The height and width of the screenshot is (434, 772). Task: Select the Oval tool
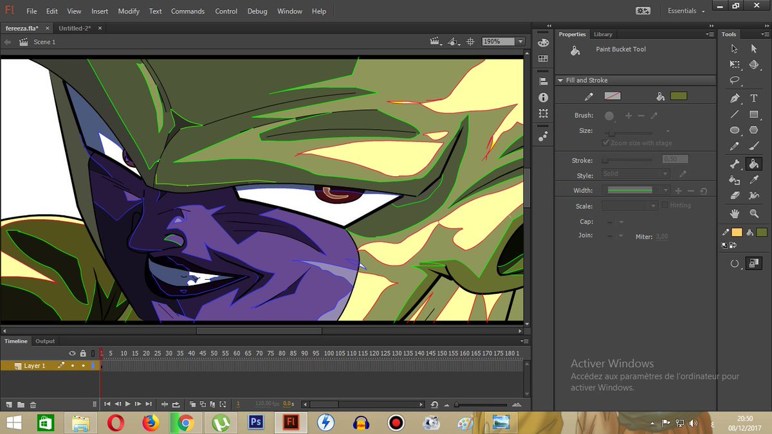(735, 131)
